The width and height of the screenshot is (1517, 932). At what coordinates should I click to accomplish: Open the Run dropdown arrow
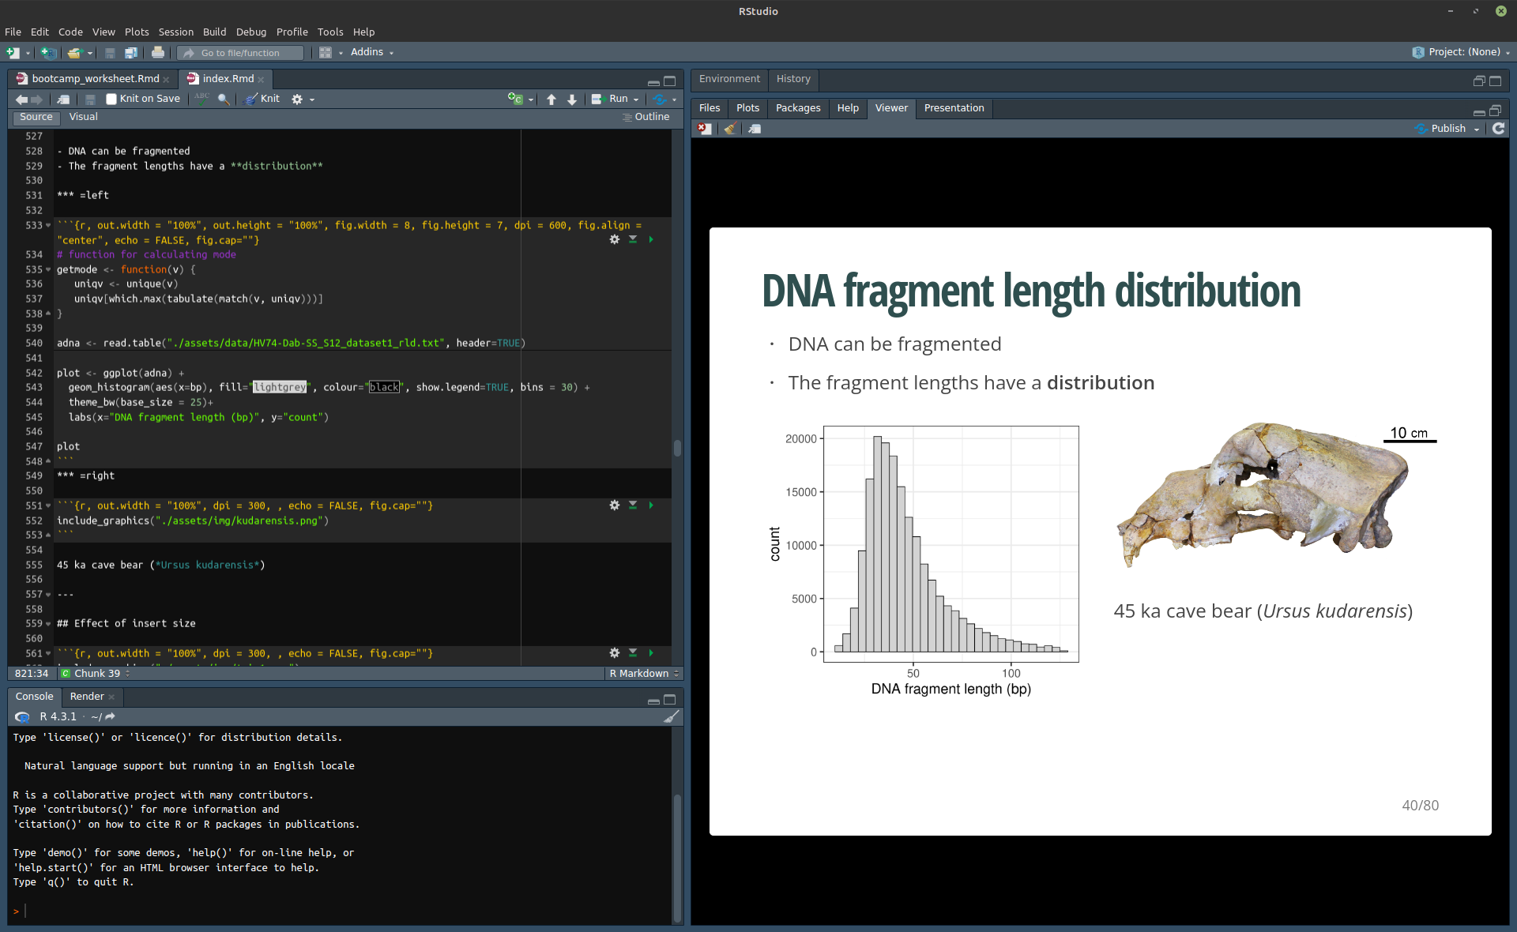(x=636, y=100)
